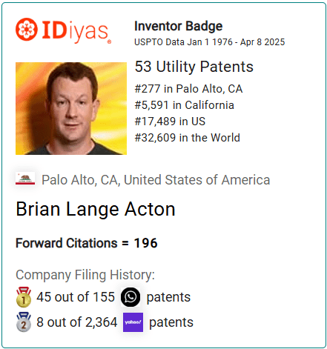Image resolution: width=327 pixels, height=349 pixels.
Task: Open the WhatsApp company logo
Action: pyautogui.click(x=131, y=297)
